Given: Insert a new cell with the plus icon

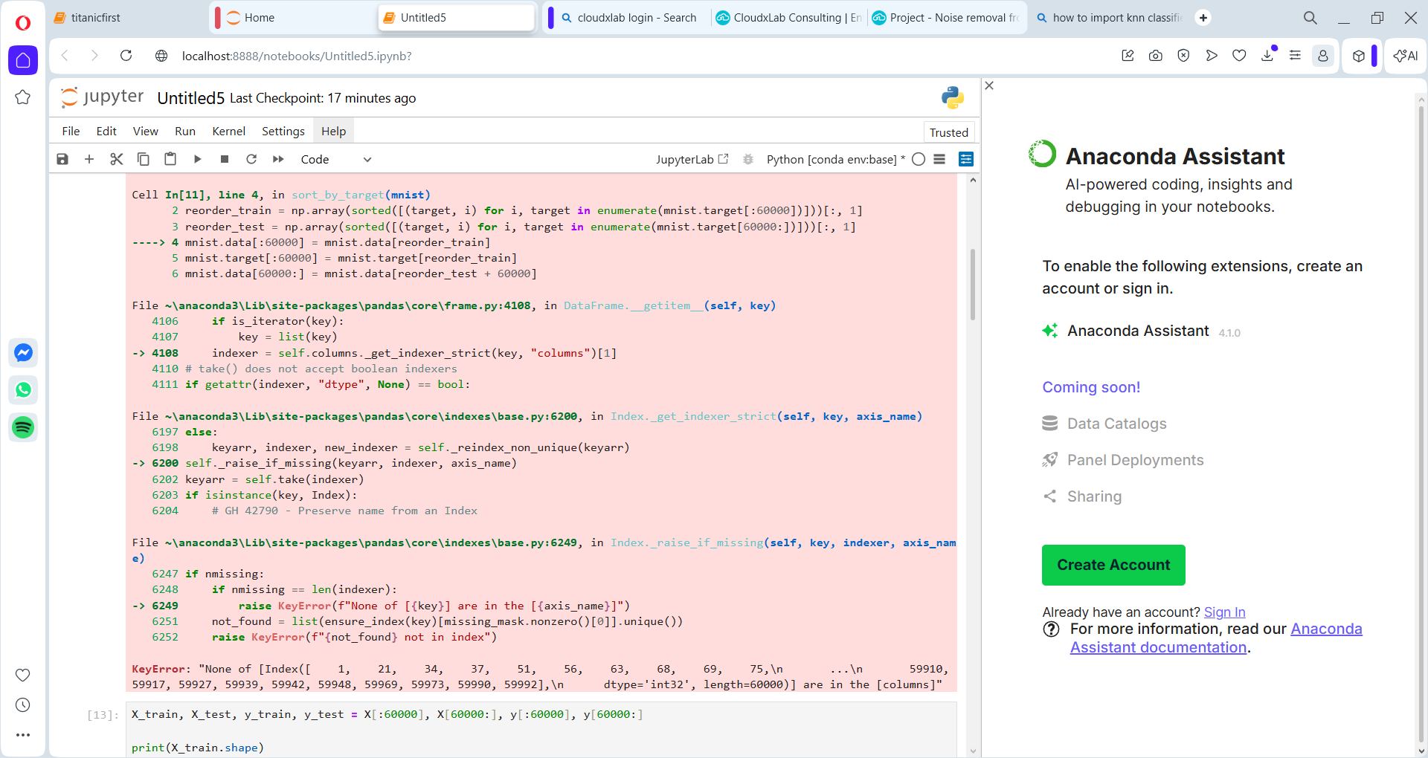Looking at the screenshot, I should click(89, 159).
